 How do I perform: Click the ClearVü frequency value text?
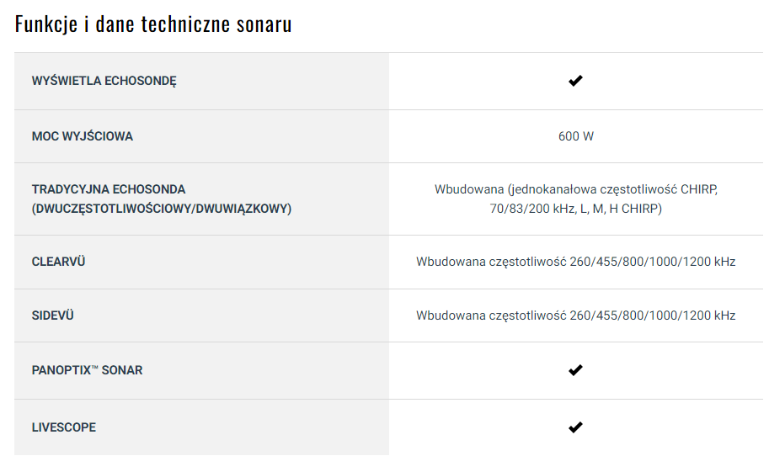pyautogui.click(x=576, y=262)
